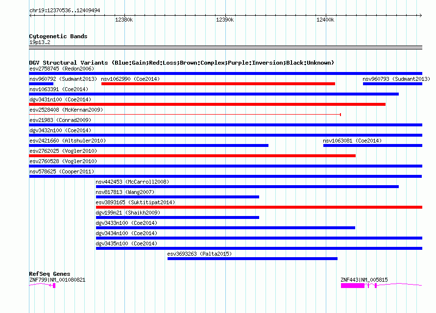Viewport: 436px width, 313px height.
Task: Select the thin red esv2528408 line
Action: (x=185, y=115)
